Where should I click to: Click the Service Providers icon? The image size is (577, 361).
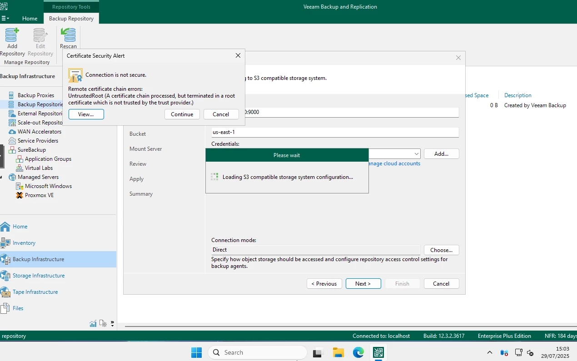click(12, 141)
